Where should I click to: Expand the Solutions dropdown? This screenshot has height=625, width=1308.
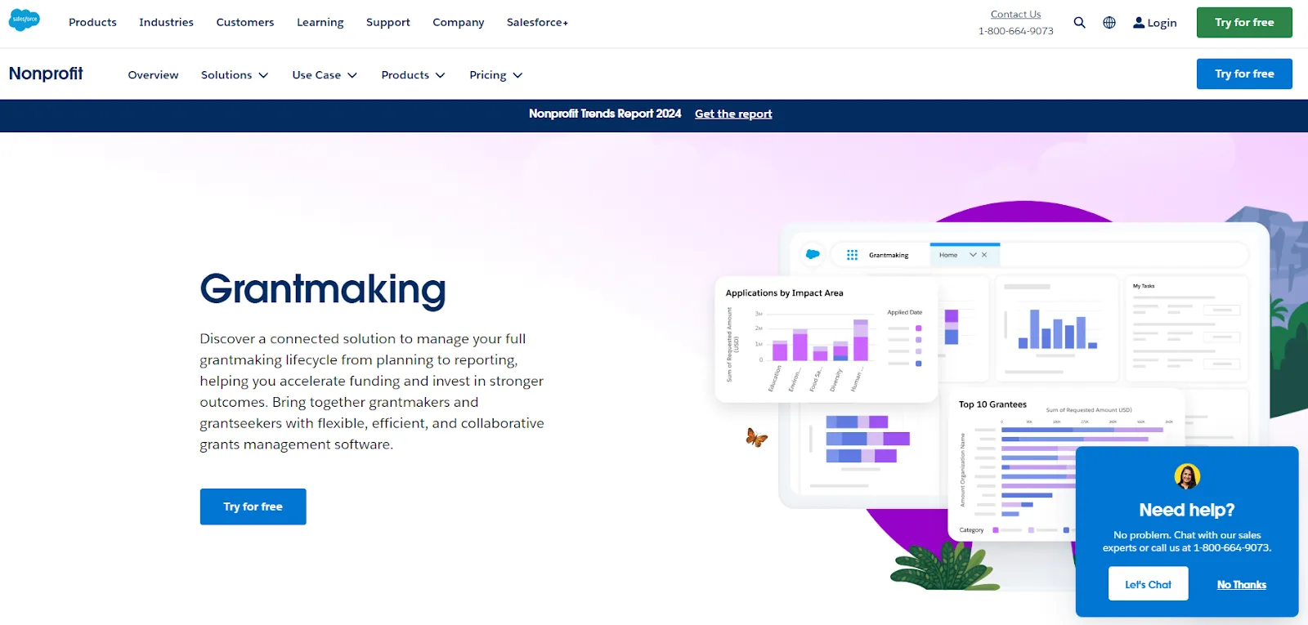point(235,75)
